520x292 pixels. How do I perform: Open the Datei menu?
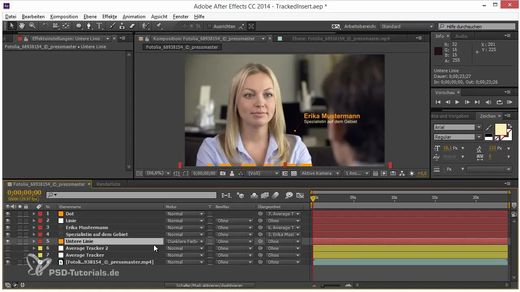[11, 17]
